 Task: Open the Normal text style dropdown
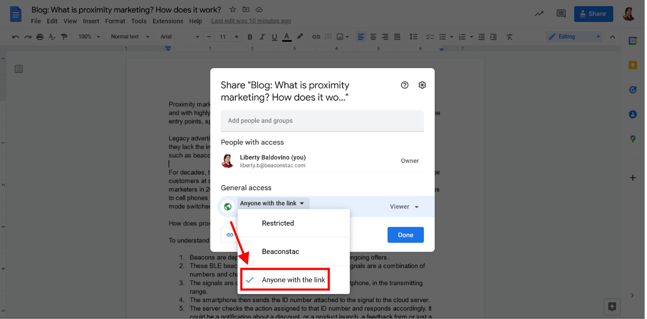pyautogui.click(x=130, y=37)
